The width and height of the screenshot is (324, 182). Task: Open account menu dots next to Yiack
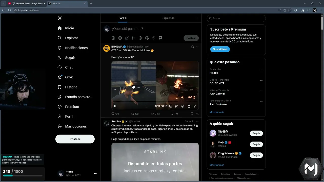click(95, 173)
